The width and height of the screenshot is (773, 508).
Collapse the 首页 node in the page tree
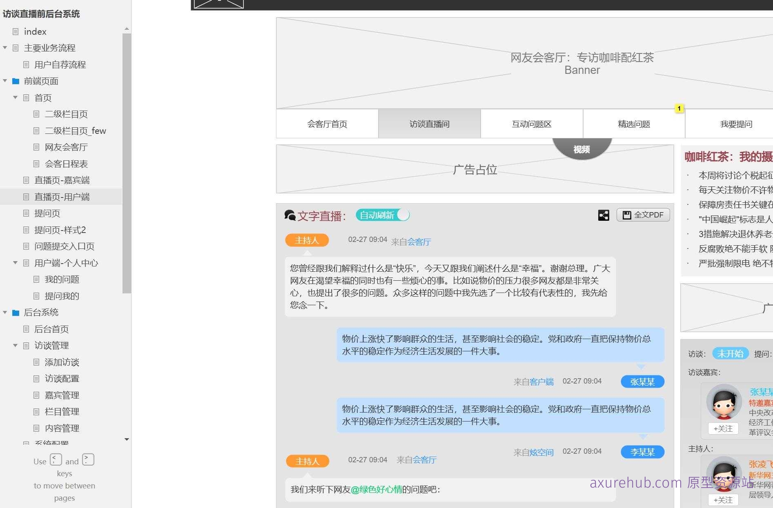click(x=15, y=98)
